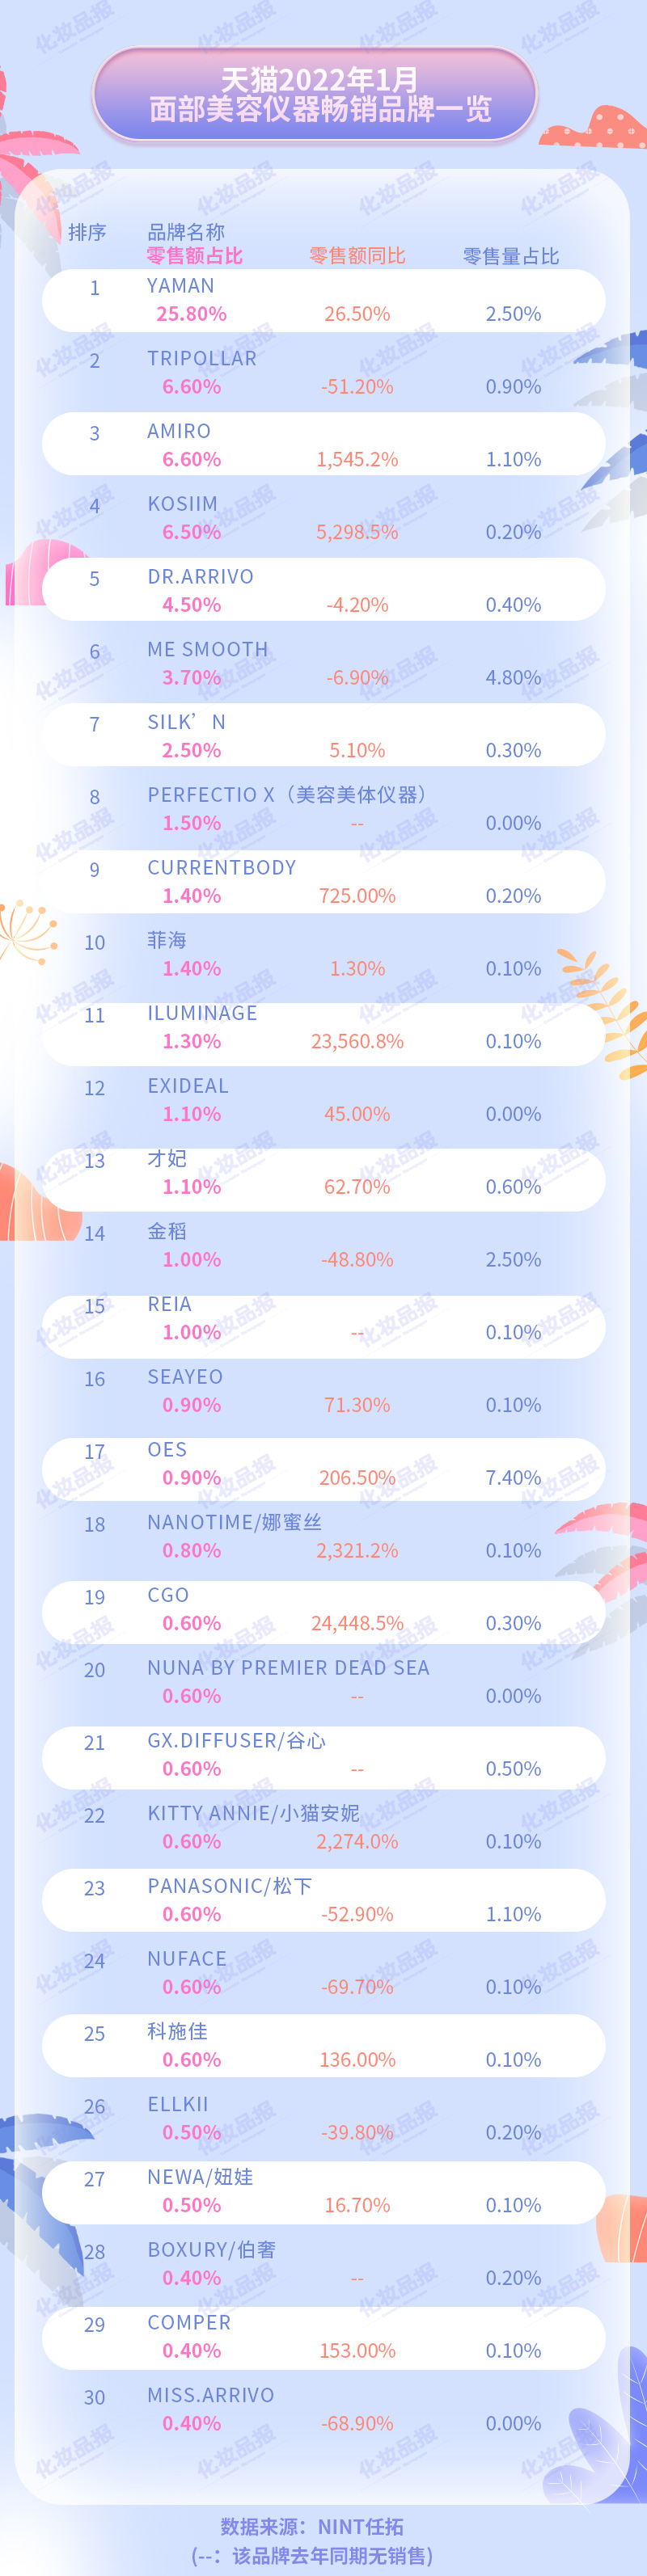Select the 零售额占比 column header
This screenshot has height=2576, width=647.
click(195, 256)
